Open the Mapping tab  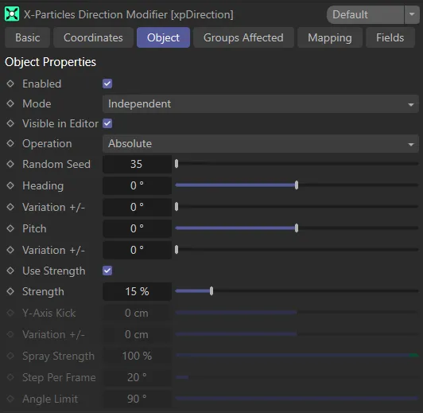pos(330,37)
